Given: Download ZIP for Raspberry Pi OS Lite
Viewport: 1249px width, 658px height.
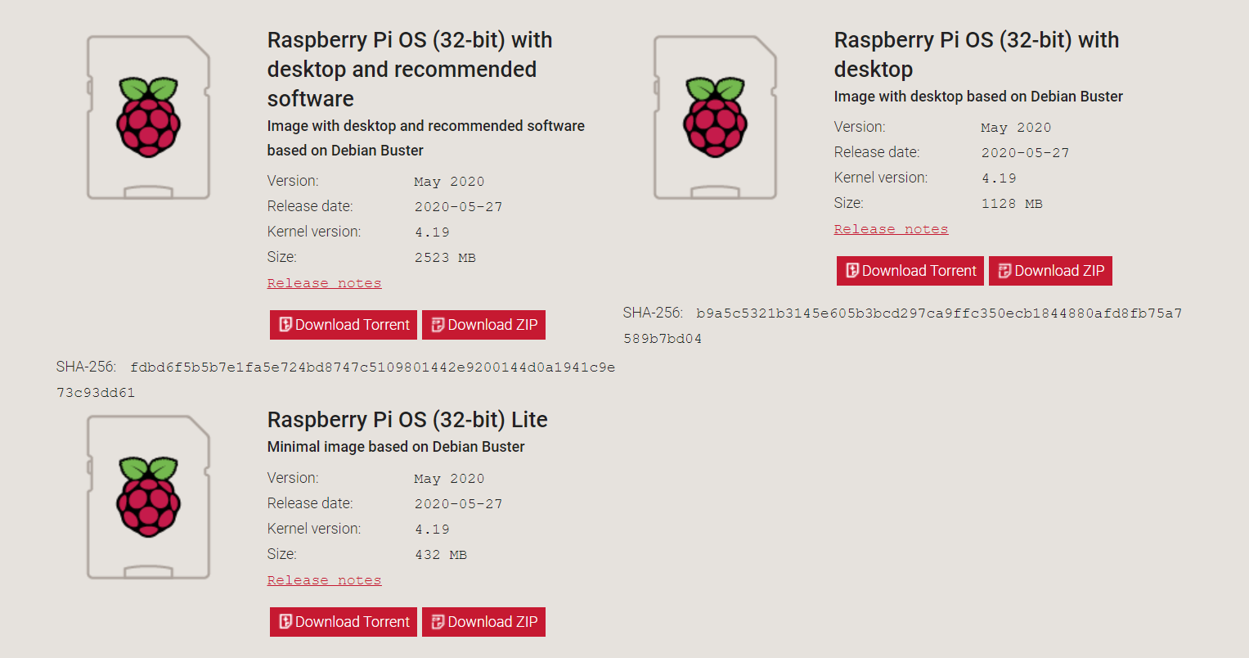Looking at the screenshot, I should click(483, 622).
